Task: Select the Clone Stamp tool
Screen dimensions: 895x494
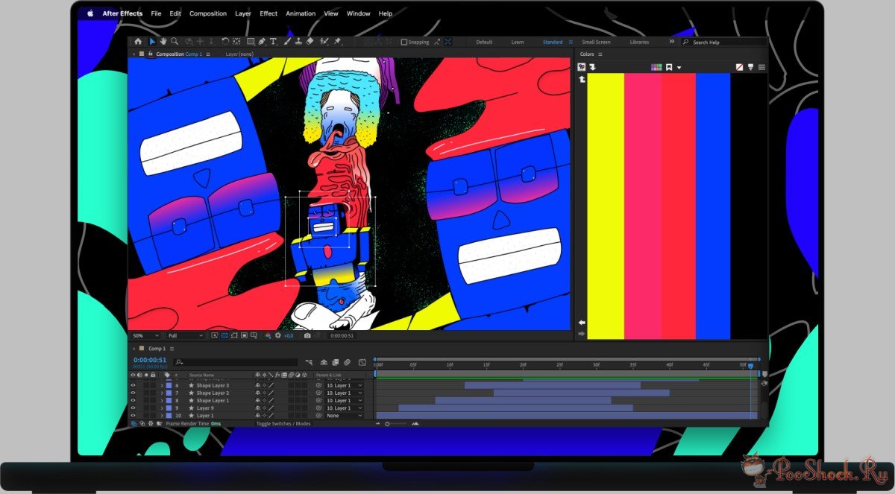Action: 298,42
